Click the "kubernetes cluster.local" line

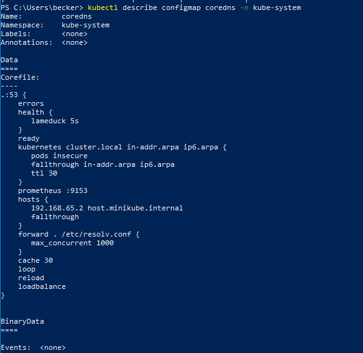(122, 148)
